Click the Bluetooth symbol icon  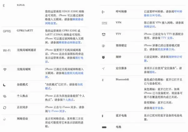pyautogui.click(x=103, y=80)
